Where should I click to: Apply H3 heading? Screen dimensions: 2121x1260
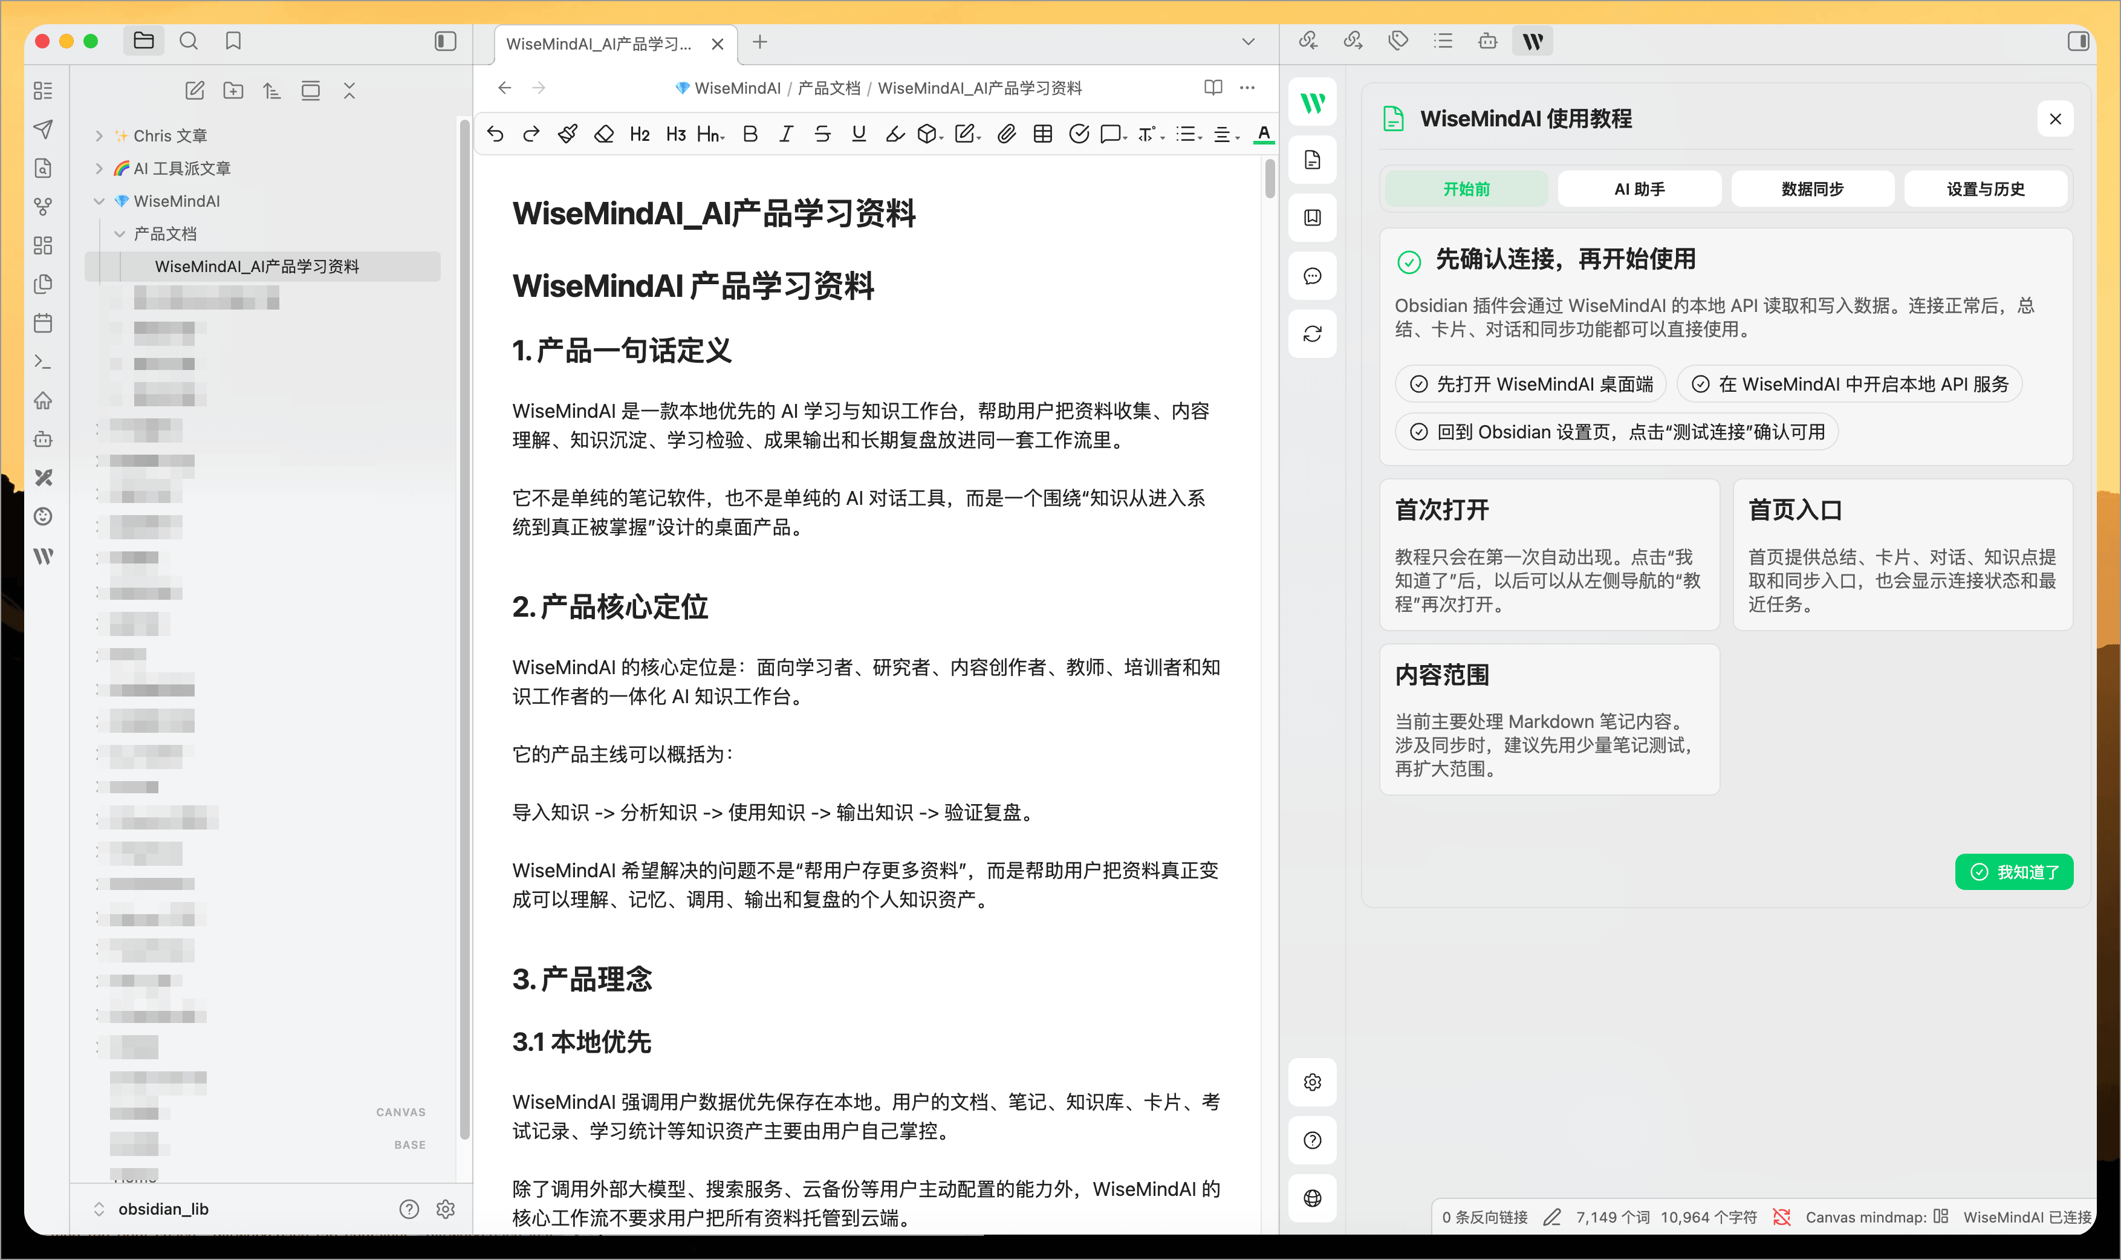[676, 133]
